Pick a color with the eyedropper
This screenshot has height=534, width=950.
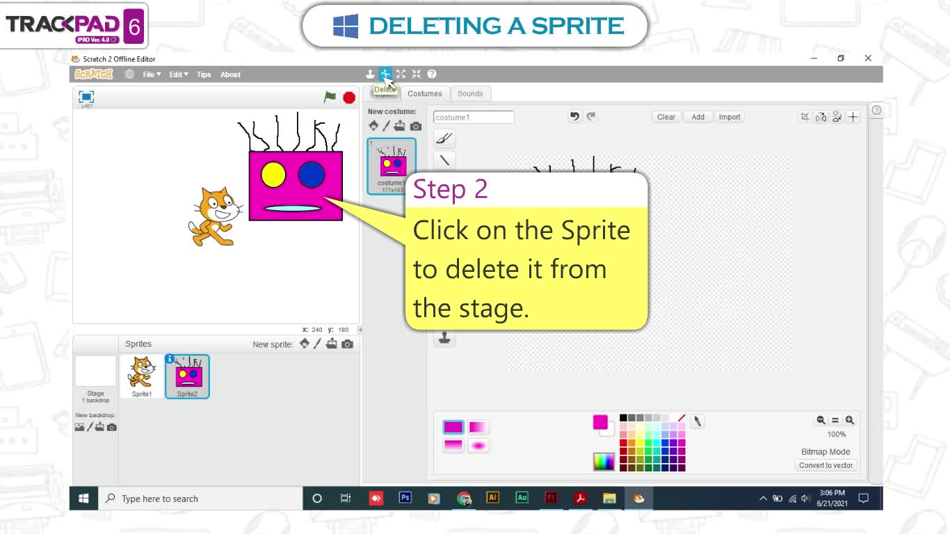coord(697,421)
